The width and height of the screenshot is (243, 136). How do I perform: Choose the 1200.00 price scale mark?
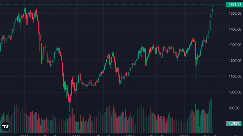(x=235, y=61)
